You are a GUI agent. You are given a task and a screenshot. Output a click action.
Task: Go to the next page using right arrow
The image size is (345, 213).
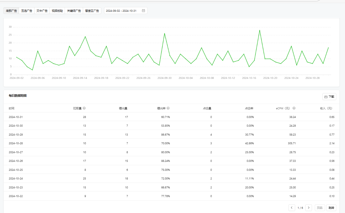[309, 208]
